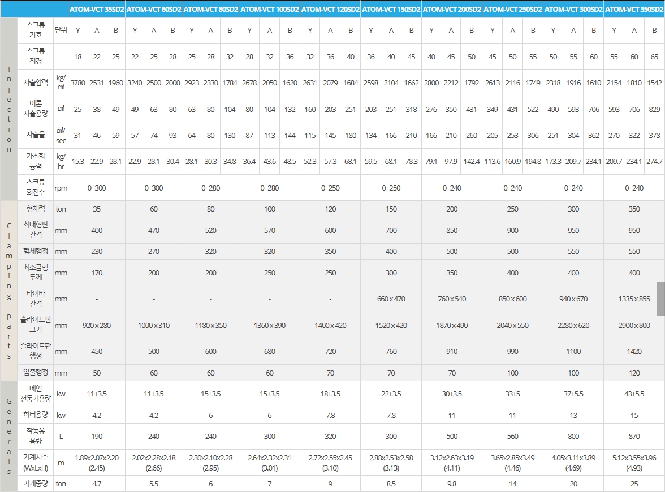Select the 스크류 직경 row label
This screenshot has height=492, width=665.
pos(35,57)
